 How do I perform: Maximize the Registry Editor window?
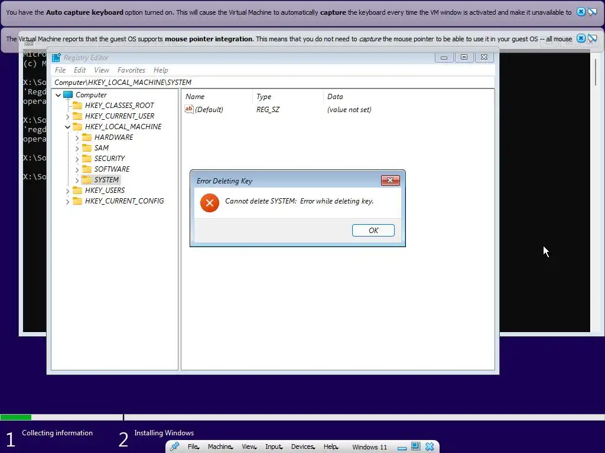point(464,57)
